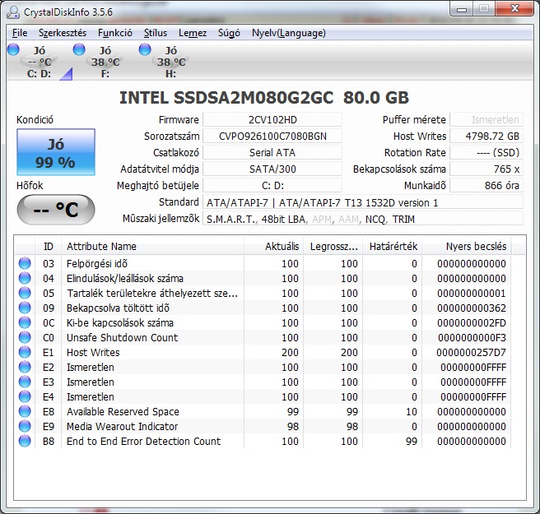This screenshot has width=540, height=514.
Task: Click raw value 000000000362
Action: point(472,308)
